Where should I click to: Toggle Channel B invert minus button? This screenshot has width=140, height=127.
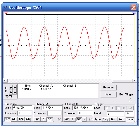click(x=84, y=119)
